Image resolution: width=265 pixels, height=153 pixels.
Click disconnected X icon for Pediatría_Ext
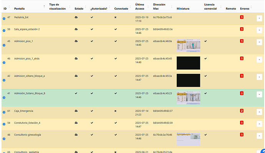[116, 17]
